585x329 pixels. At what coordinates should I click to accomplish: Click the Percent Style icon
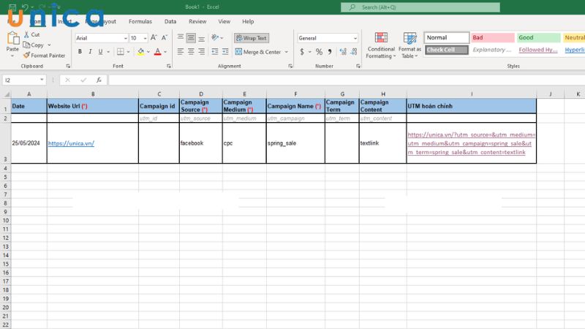319,52
